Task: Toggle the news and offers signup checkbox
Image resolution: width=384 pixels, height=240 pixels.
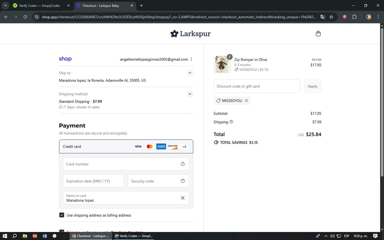Action: (x=62, y=231)
